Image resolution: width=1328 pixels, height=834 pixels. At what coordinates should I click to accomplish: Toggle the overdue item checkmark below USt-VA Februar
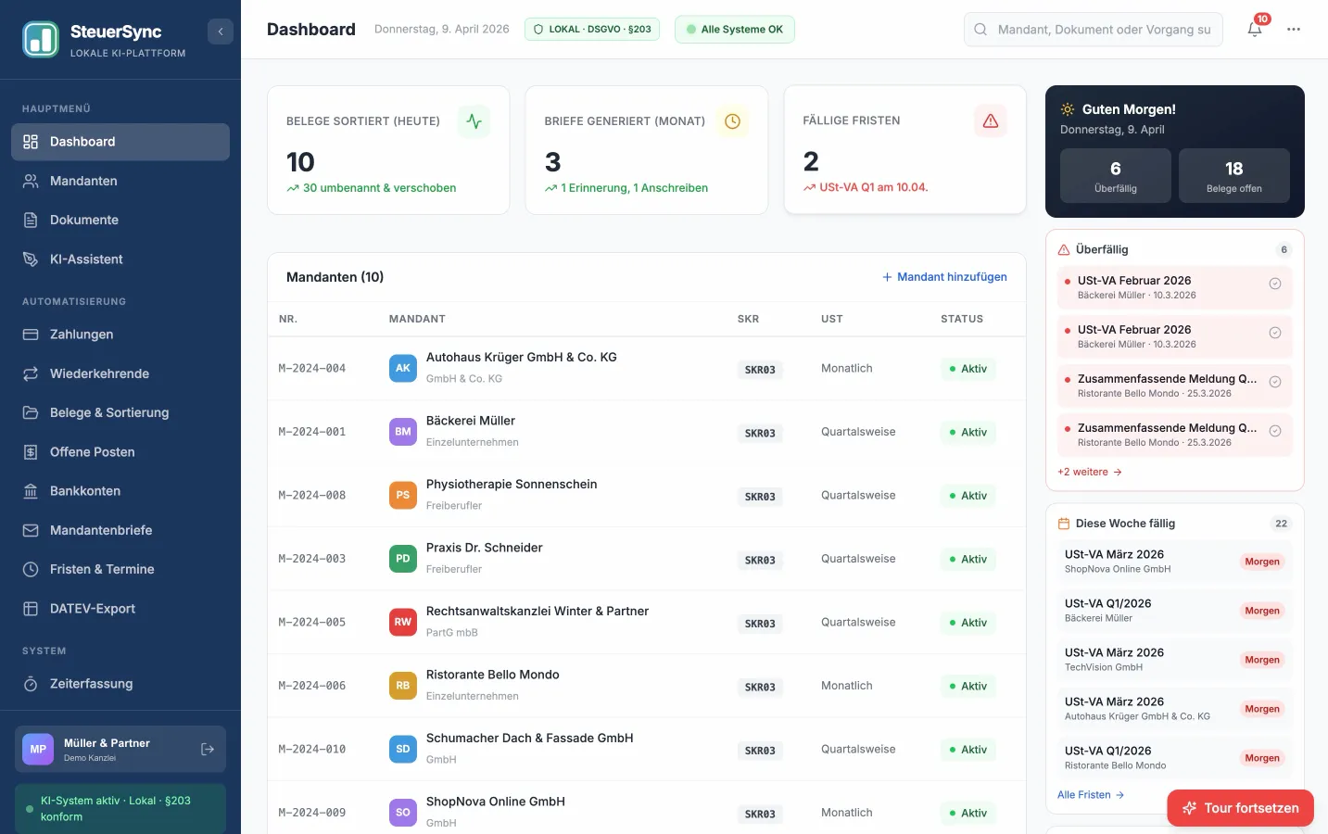[1275, 333]
